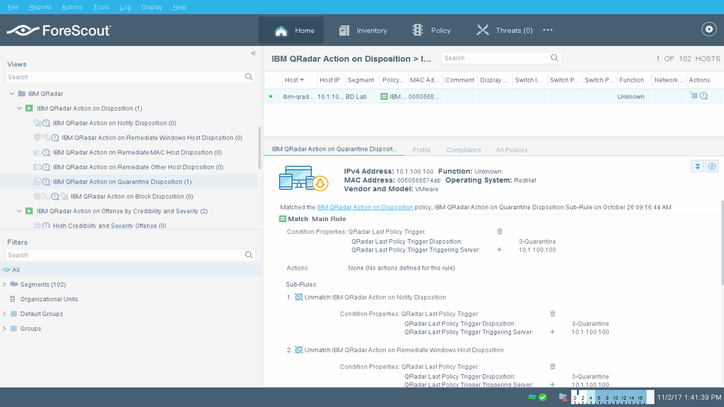The width and height of the screenshot is (724, 407).
Task: Expand the Groups filter
Action: (5, 328)
